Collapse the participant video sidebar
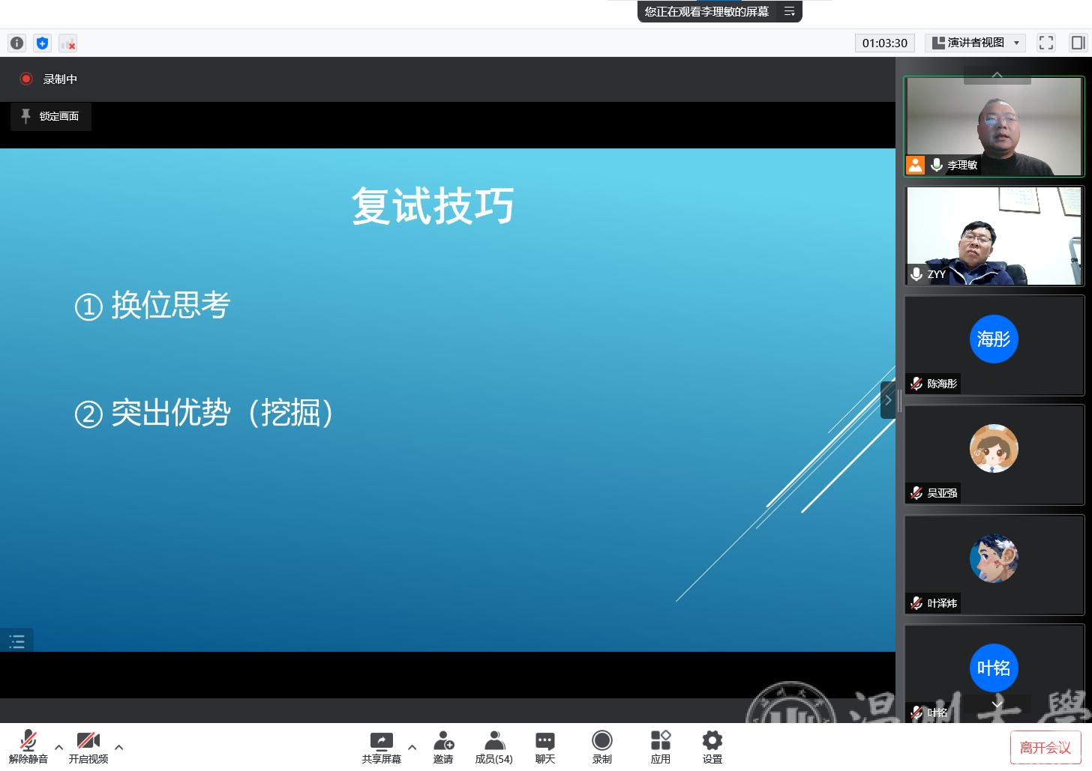Image resolution: width=1092 pixels, height=771 pixels. click(x=887, y=399)
